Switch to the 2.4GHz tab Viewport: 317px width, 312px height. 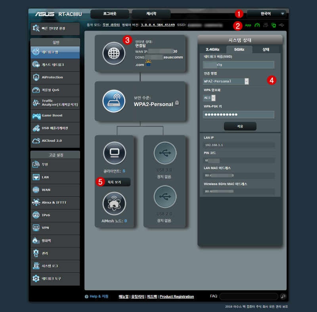coord(213,49)
